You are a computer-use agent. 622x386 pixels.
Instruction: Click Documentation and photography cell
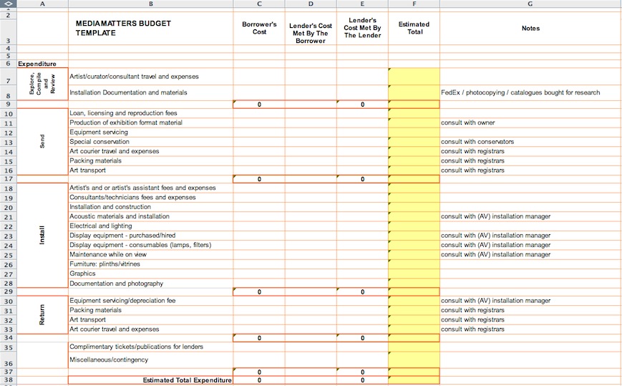(x=151, y=284)
